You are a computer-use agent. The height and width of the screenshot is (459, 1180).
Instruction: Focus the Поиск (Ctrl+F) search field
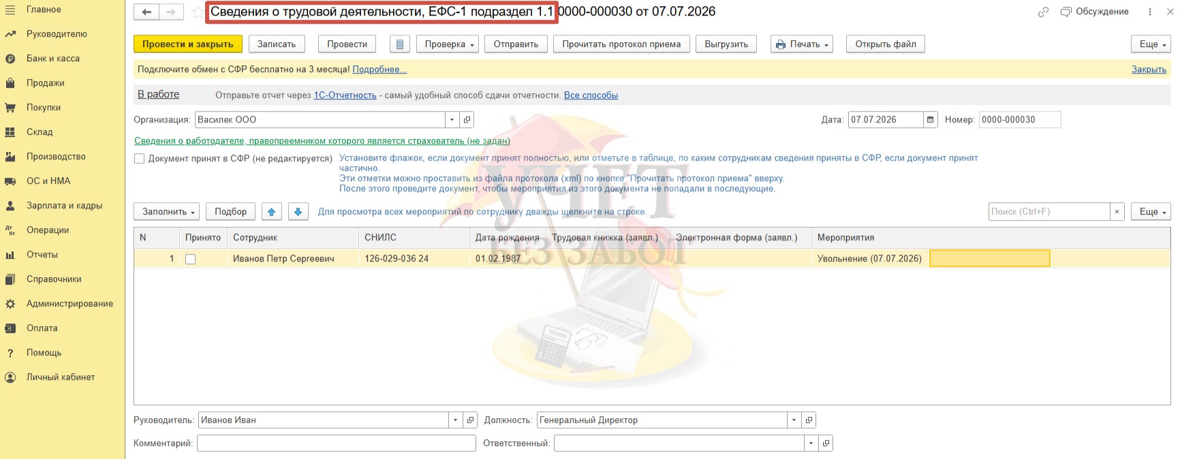coord(1049,212)
